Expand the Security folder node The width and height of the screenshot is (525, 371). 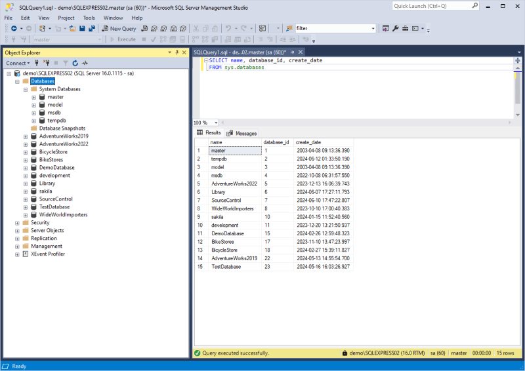(x=17, y=223)
